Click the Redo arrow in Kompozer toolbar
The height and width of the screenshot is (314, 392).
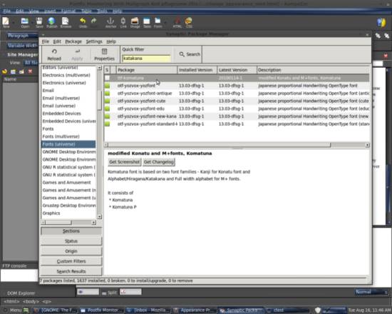(94, 22)
